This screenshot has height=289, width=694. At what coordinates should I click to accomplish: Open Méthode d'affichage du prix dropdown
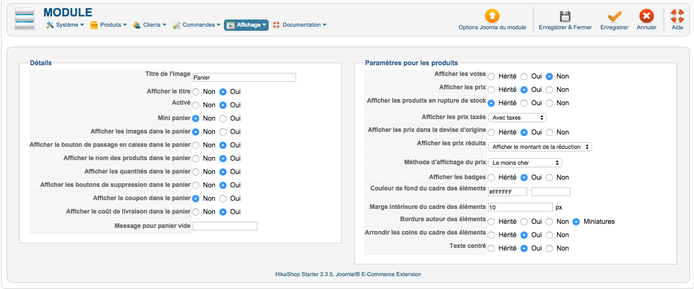(525, 163)
